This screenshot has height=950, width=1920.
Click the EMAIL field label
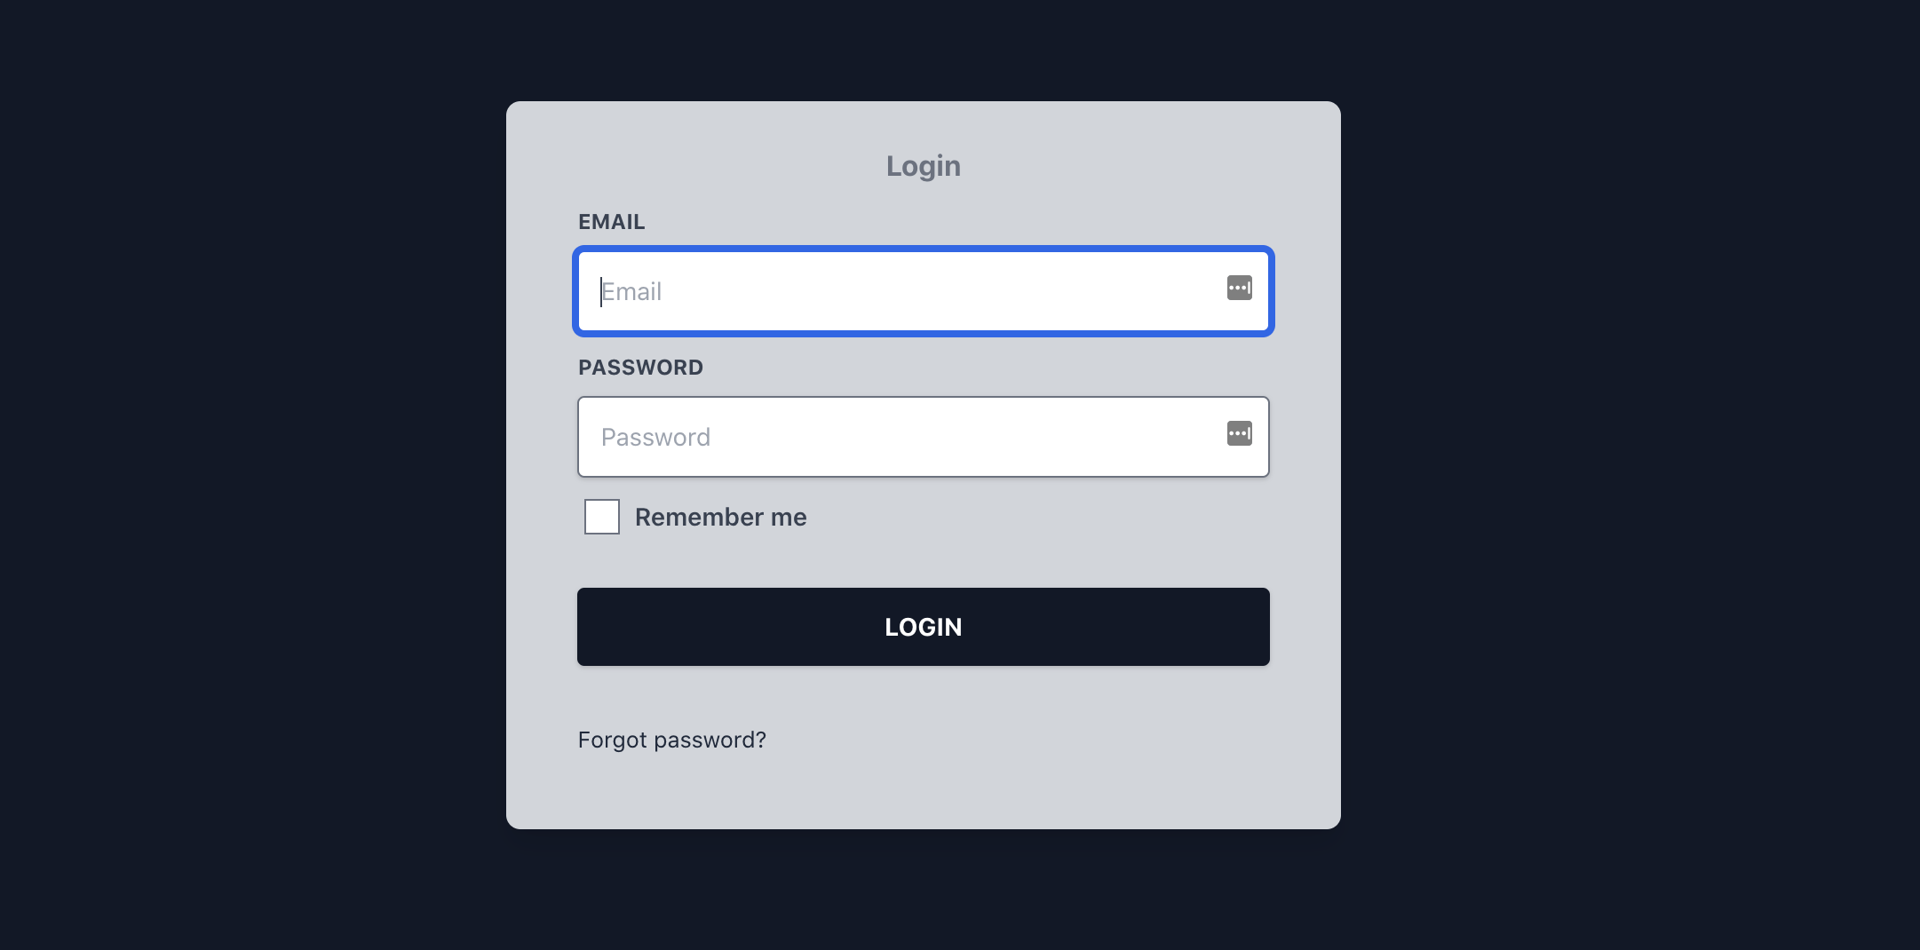tap(612, 222)
